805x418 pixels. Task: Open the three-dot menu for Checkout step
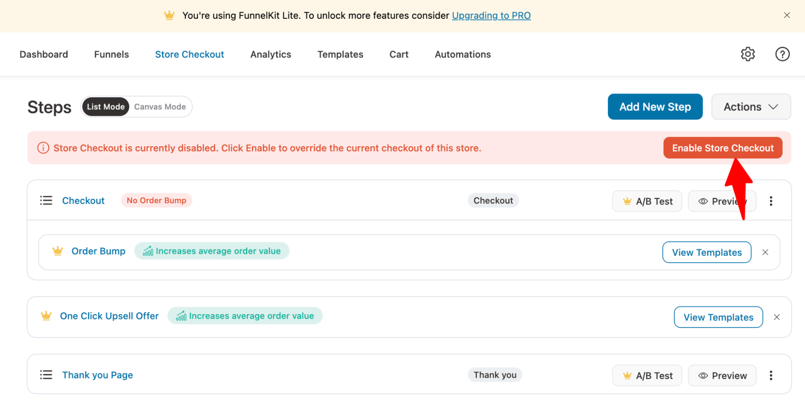point(771,201)
